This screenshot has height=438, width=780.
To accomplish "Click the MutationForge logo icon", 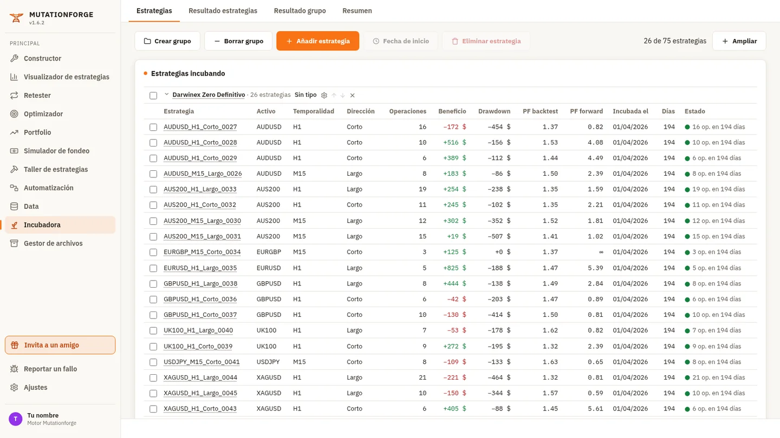I will (x=17, y=18).
